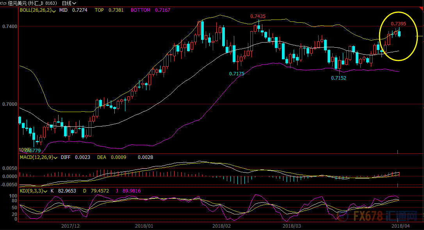Click the 2018/01 date on time axis
The width and height of the screenshot is (424, 230).
pyautogui.click(x=144, y=226)
